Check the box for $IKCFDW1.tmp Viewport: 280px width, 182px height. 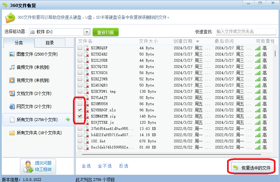point(80,91)
